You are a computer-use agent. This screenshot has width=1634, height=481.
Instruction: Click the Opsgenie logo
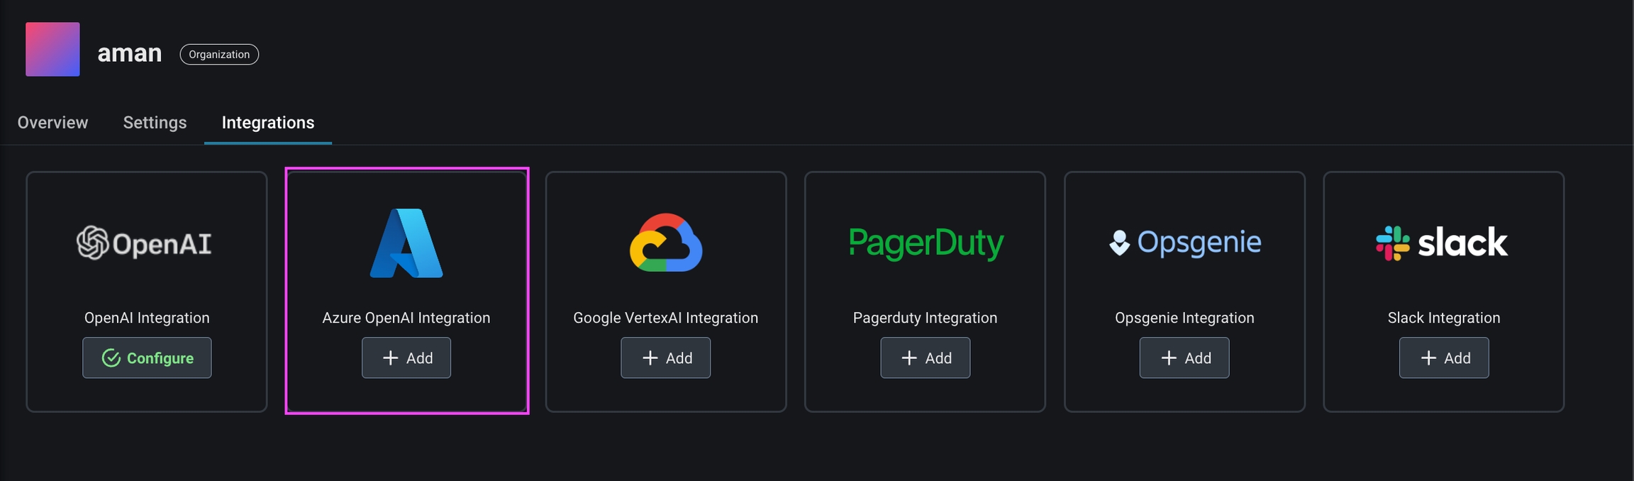pyautogui.click(x=1185, y=243)
